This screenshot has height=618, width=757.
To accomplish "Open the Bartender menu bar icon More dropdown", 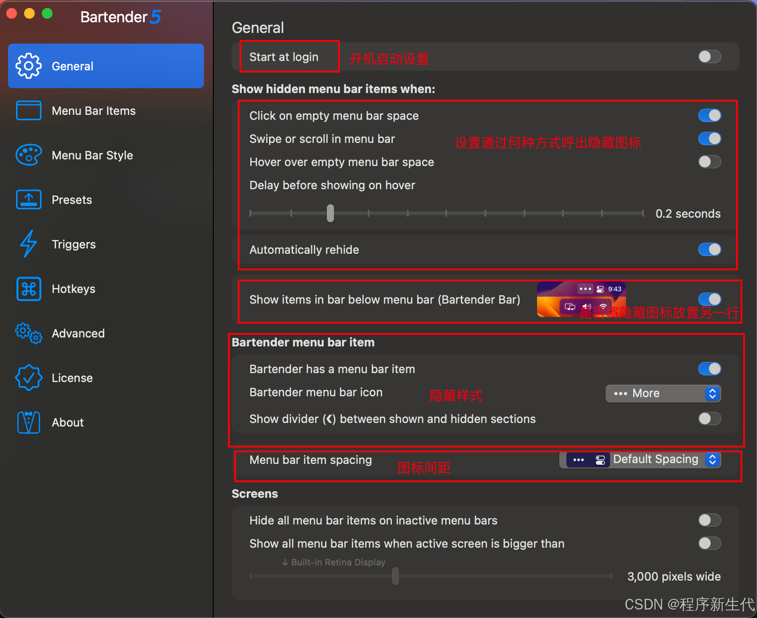I will coord(663,394).
